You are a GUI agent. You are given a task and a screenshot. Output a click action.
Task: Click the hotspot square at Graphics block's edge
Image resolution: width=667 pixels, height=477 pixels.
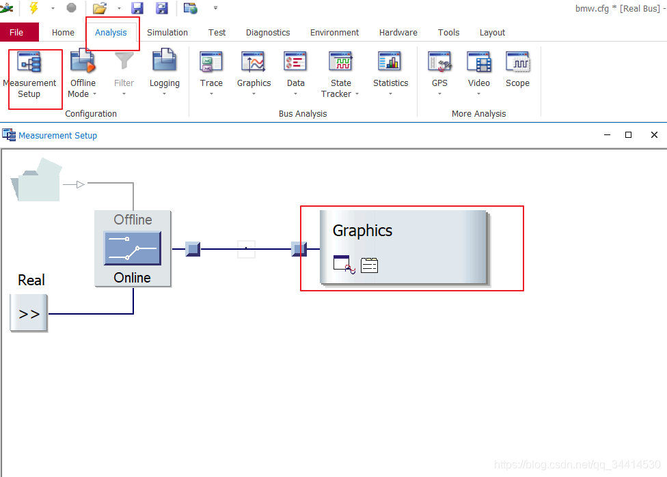coord(299,249)
